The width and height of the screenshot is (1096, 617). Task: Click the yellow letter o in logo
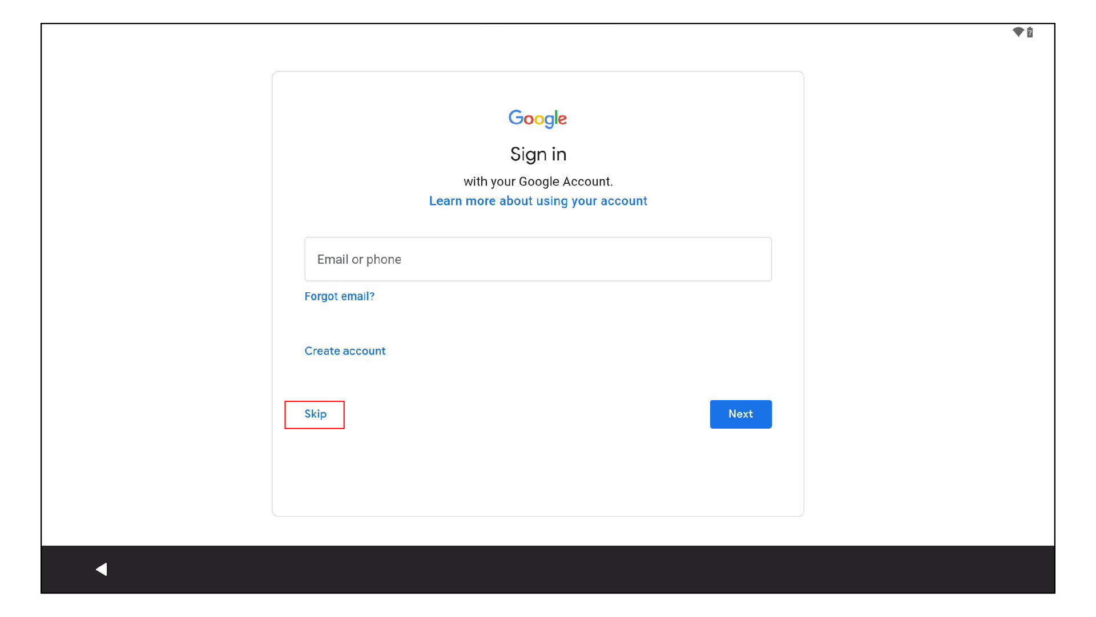pos(539,120)
